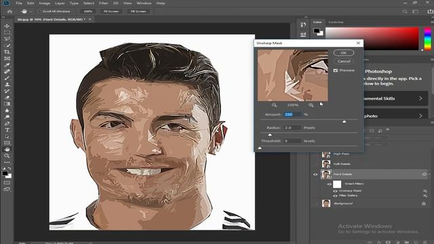Image resolution: width=434 pixels, height=244 pixels.
Task: Select the Rectangular Marquee tool
Action: (7, 33)
